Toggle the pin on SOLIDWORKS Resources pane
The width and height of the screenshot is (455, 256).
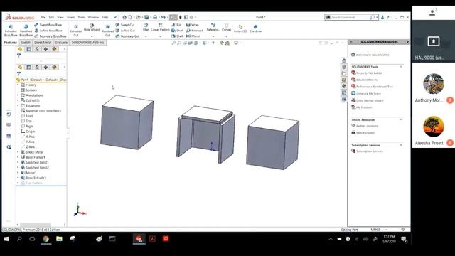coord(407,42)
